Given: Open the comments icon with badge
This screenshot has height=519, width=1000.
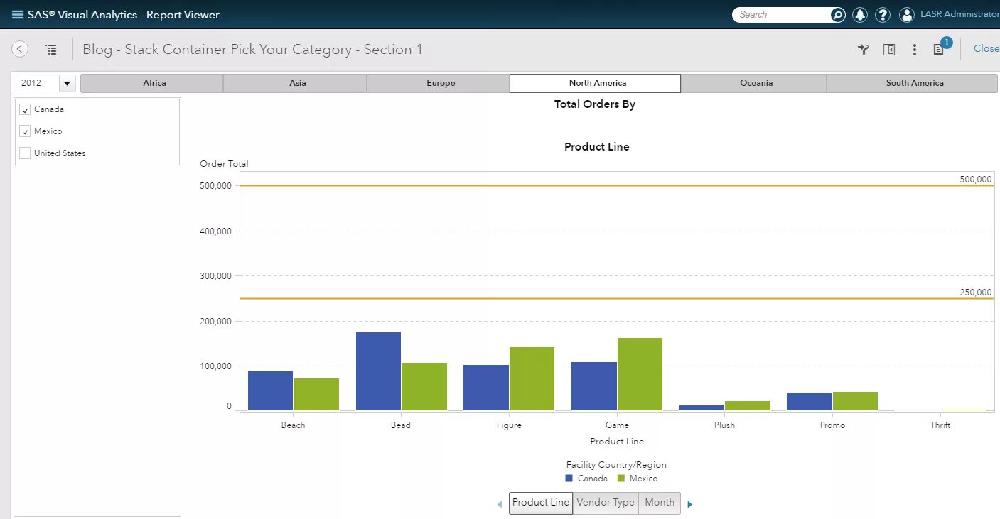Looking at the screenshot, I should click(940, 48).
